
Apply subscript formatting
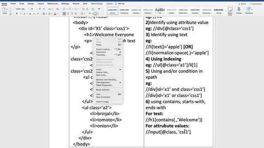click(x=34, y=14)
